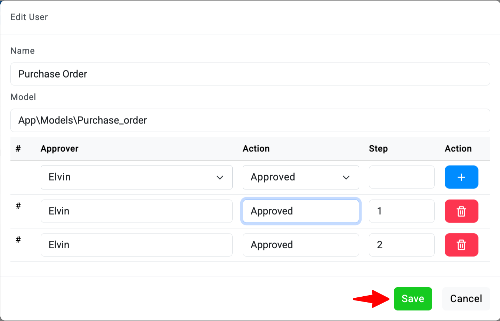Click the Model label above the second field
500x321 pixels.
23,97
